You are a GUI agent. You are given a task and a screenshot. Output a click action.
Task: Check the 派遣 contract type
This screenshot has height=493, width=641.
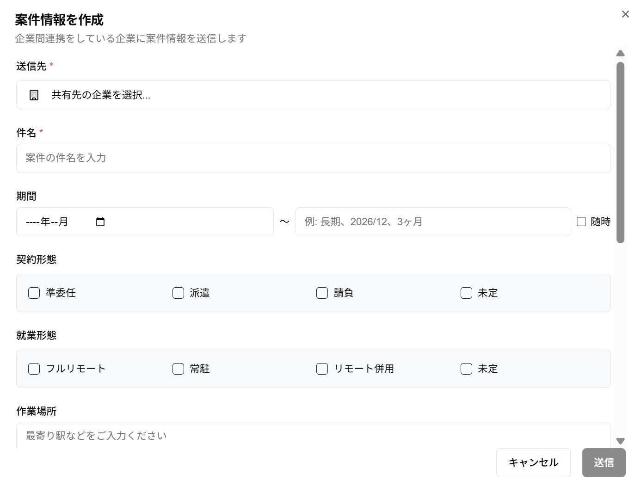click(x=178, y=293)
